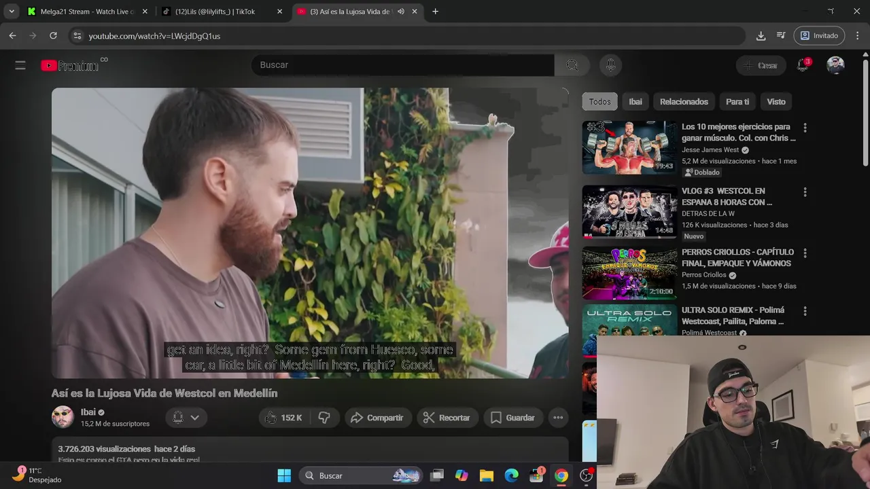Open the YouTube hamburger guide menu
Screen dimensions: 870x489
tap(20, 65)
